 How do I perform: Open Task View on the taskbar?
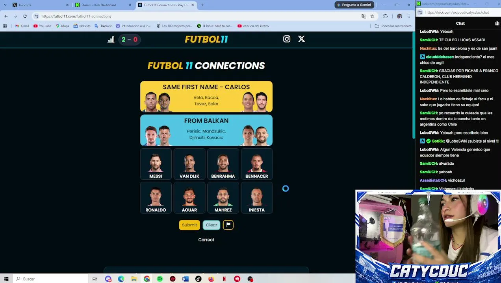95,279
